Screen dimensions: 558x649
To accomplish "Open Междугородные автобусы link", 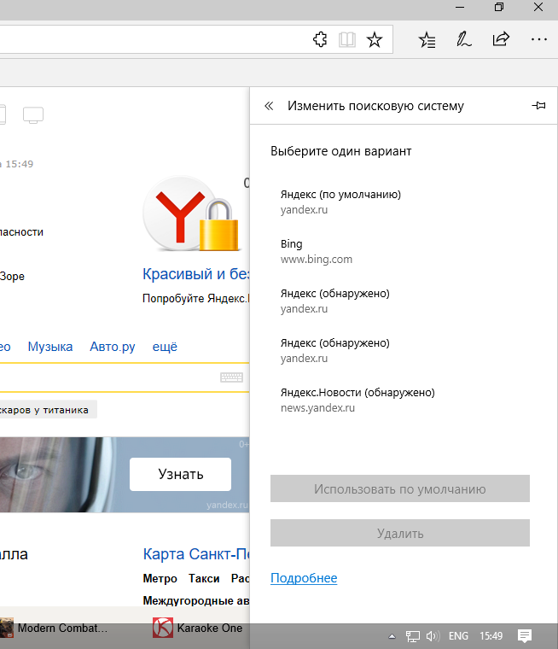I will pos(196,600).
